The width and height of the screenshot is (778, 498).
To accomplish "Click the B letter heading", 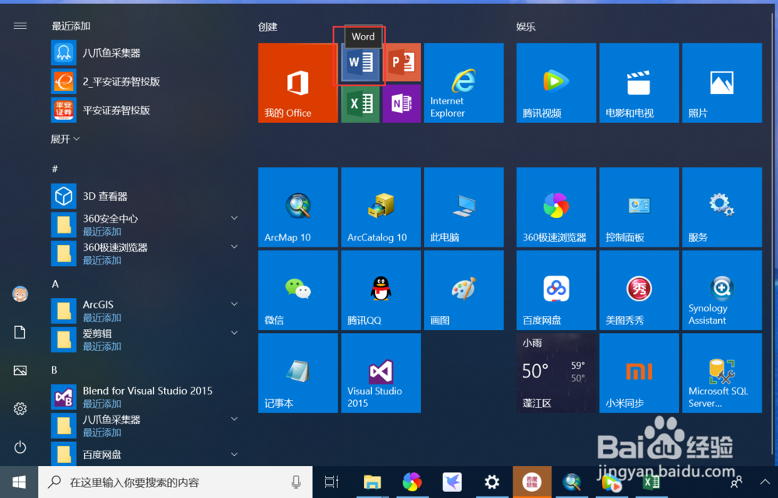I will click(x=54, y=370).
